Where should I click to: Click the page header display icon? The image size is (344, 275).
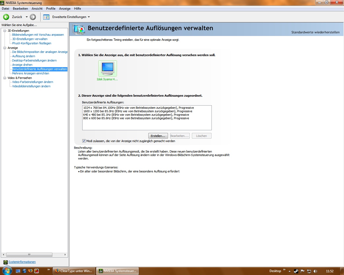79,29
